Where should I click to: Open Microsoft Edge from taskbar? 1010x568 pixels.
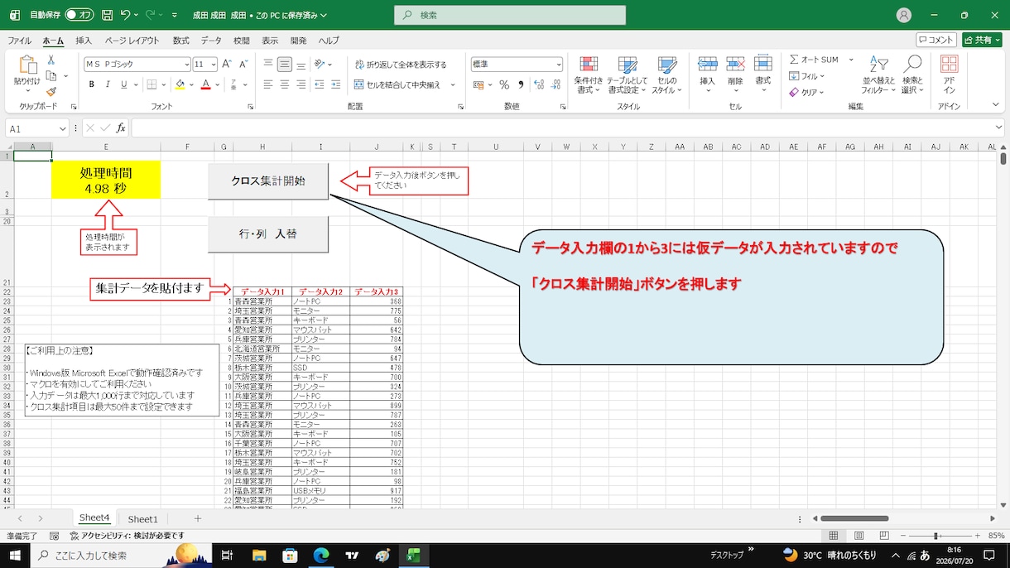click(320, 555)
